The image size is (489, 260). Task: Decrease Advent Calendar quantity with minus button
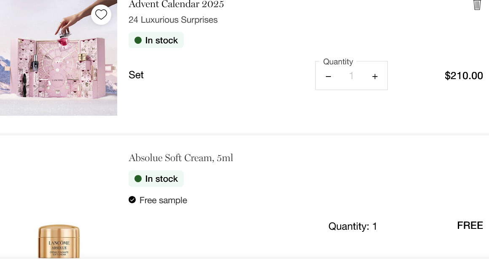(x=328, y=76)
